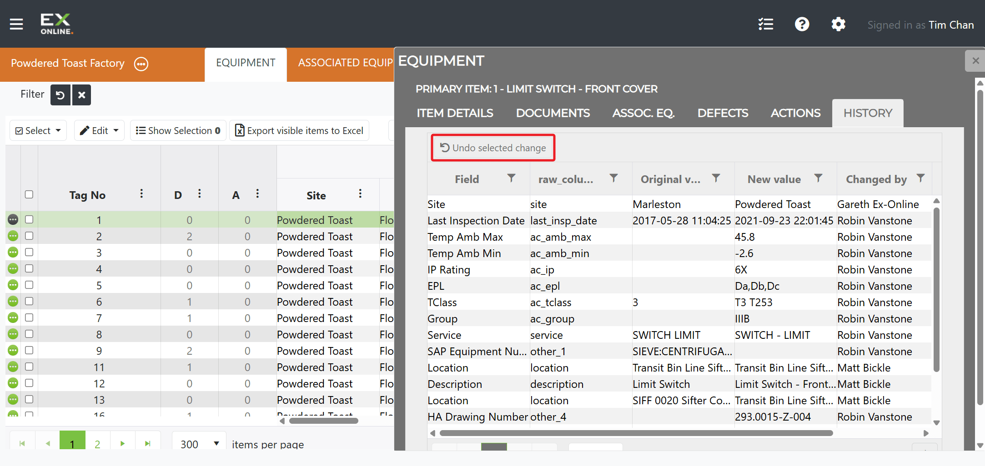Viewport: 985px width, 466px height.
Task: Filter the Field column in history
Action: click(x=511, y=178)
